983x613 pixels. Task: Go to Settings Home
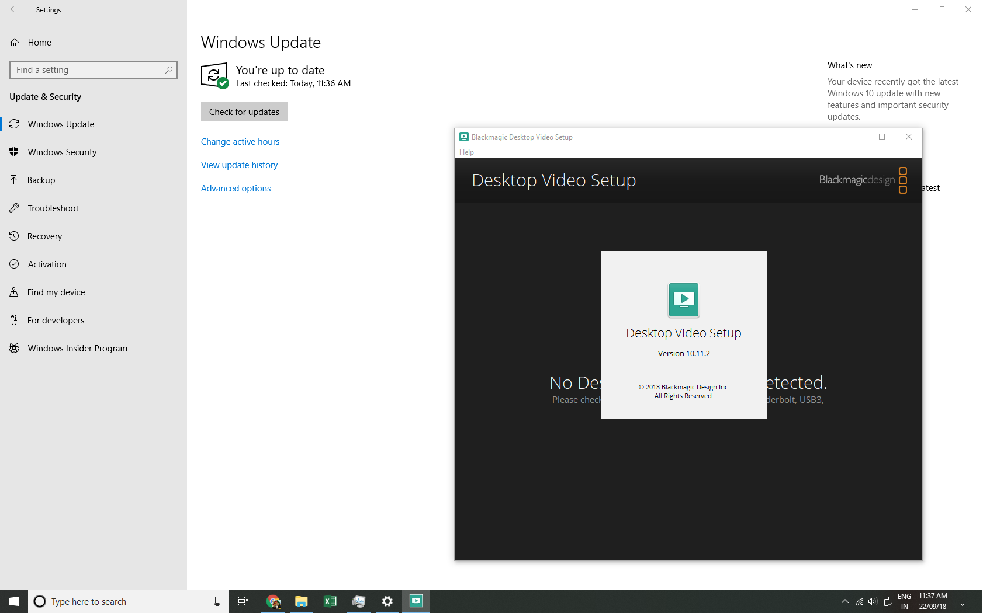[94, 42]
